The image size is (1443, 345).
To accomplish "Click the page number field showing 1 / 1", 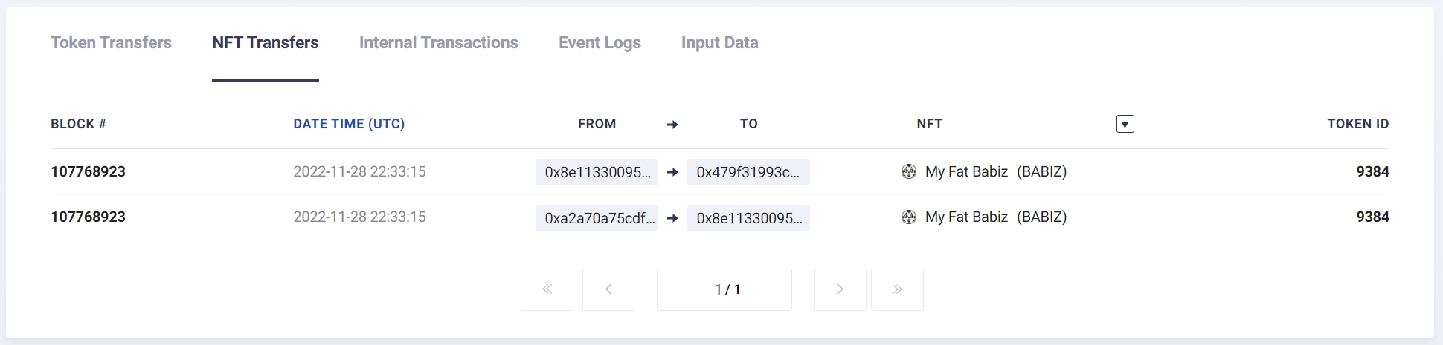I will pyautogui.click(x=724, y=289).
